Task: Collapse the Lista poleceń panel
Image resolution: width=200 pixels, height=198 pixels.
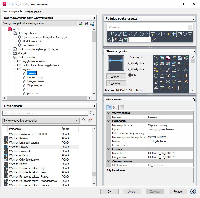Action: [94, 106]
